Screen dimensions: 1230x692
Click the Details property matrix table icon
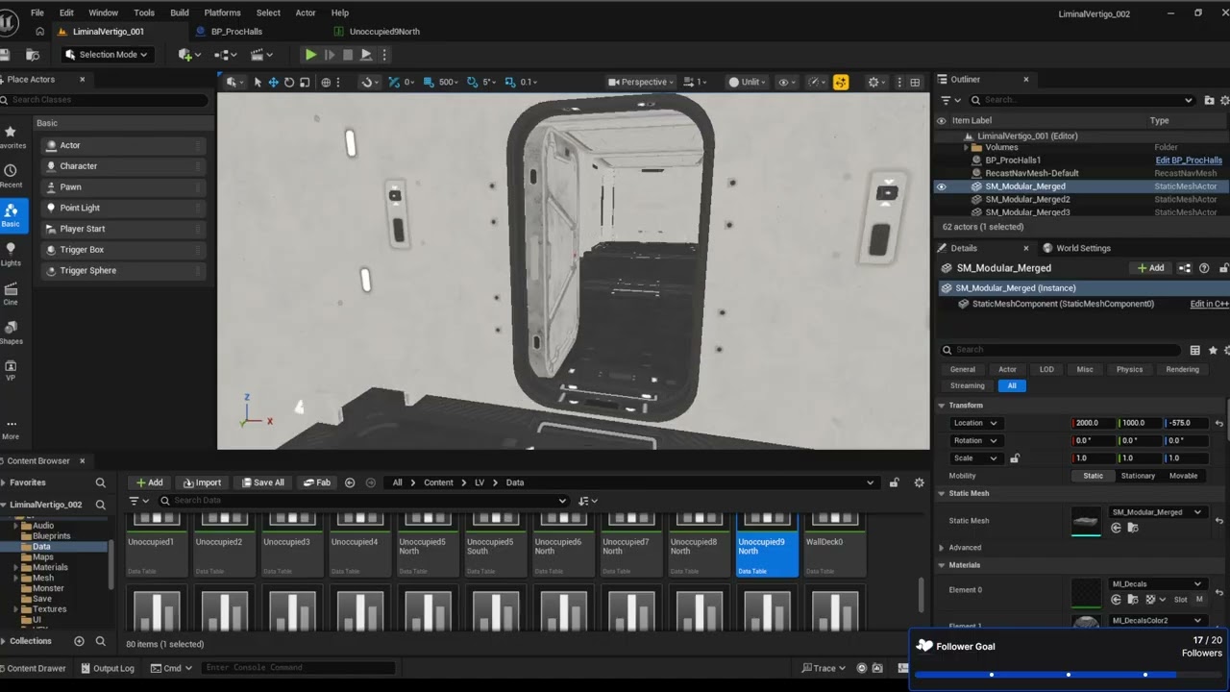(1195, 350)
